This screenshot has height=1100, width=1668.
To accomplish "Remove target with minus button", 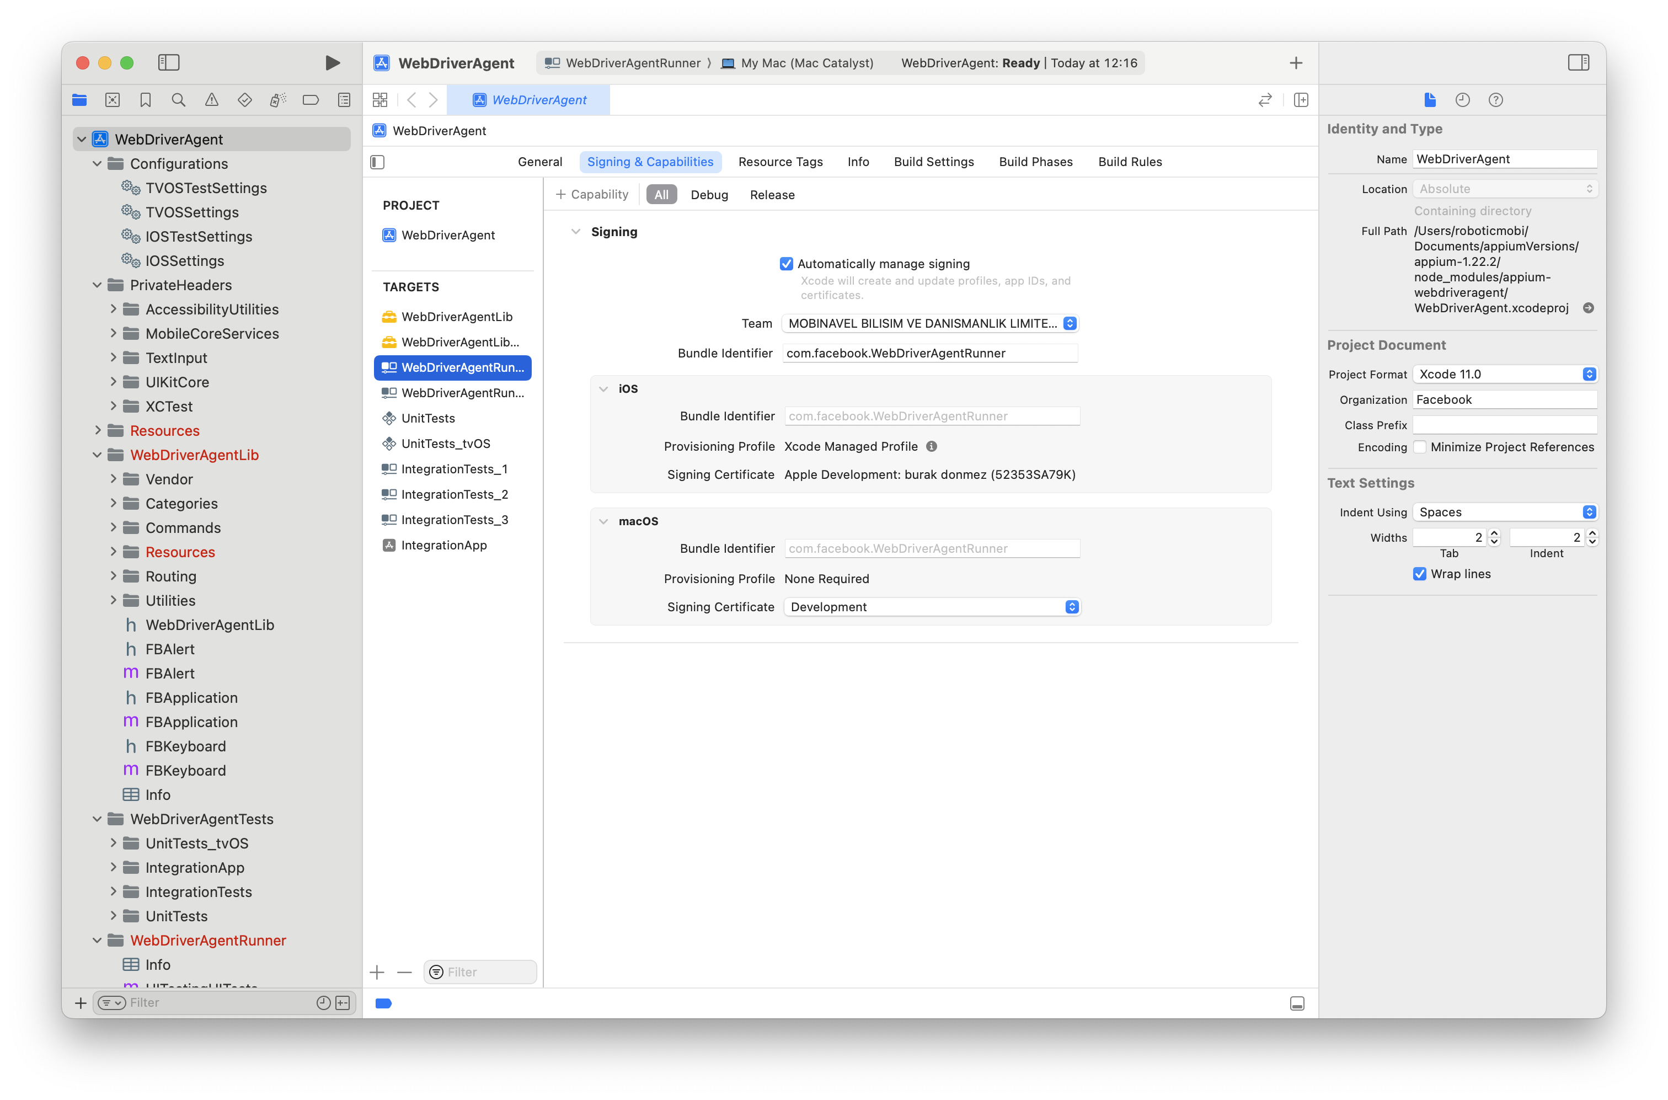I will [x=404, y=973].
